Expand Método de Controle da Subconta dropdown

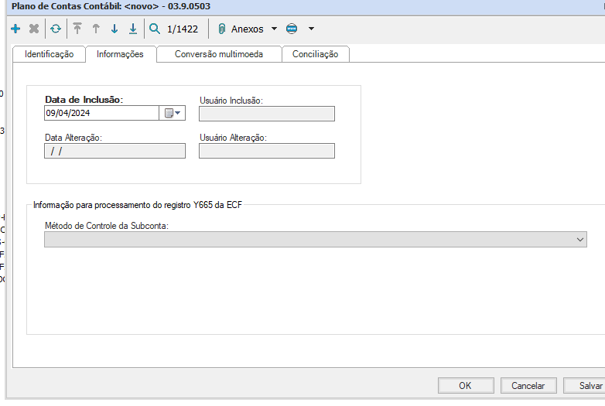[x=580, y=241]
